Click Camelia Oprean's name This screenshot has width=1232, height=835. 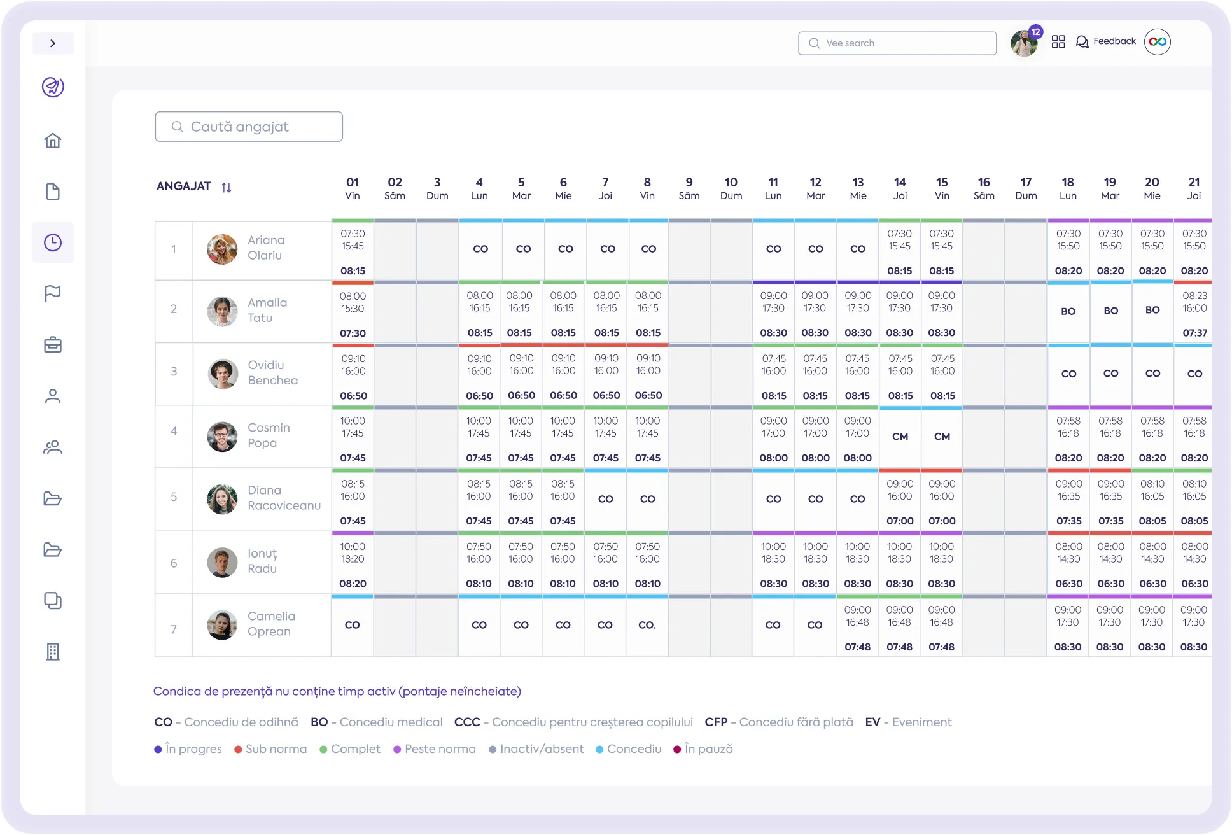[x=271, y=624]
